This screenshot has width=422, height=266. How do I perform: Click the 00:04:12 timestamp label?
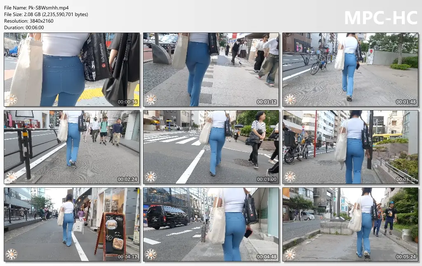[x=127, y=257]
